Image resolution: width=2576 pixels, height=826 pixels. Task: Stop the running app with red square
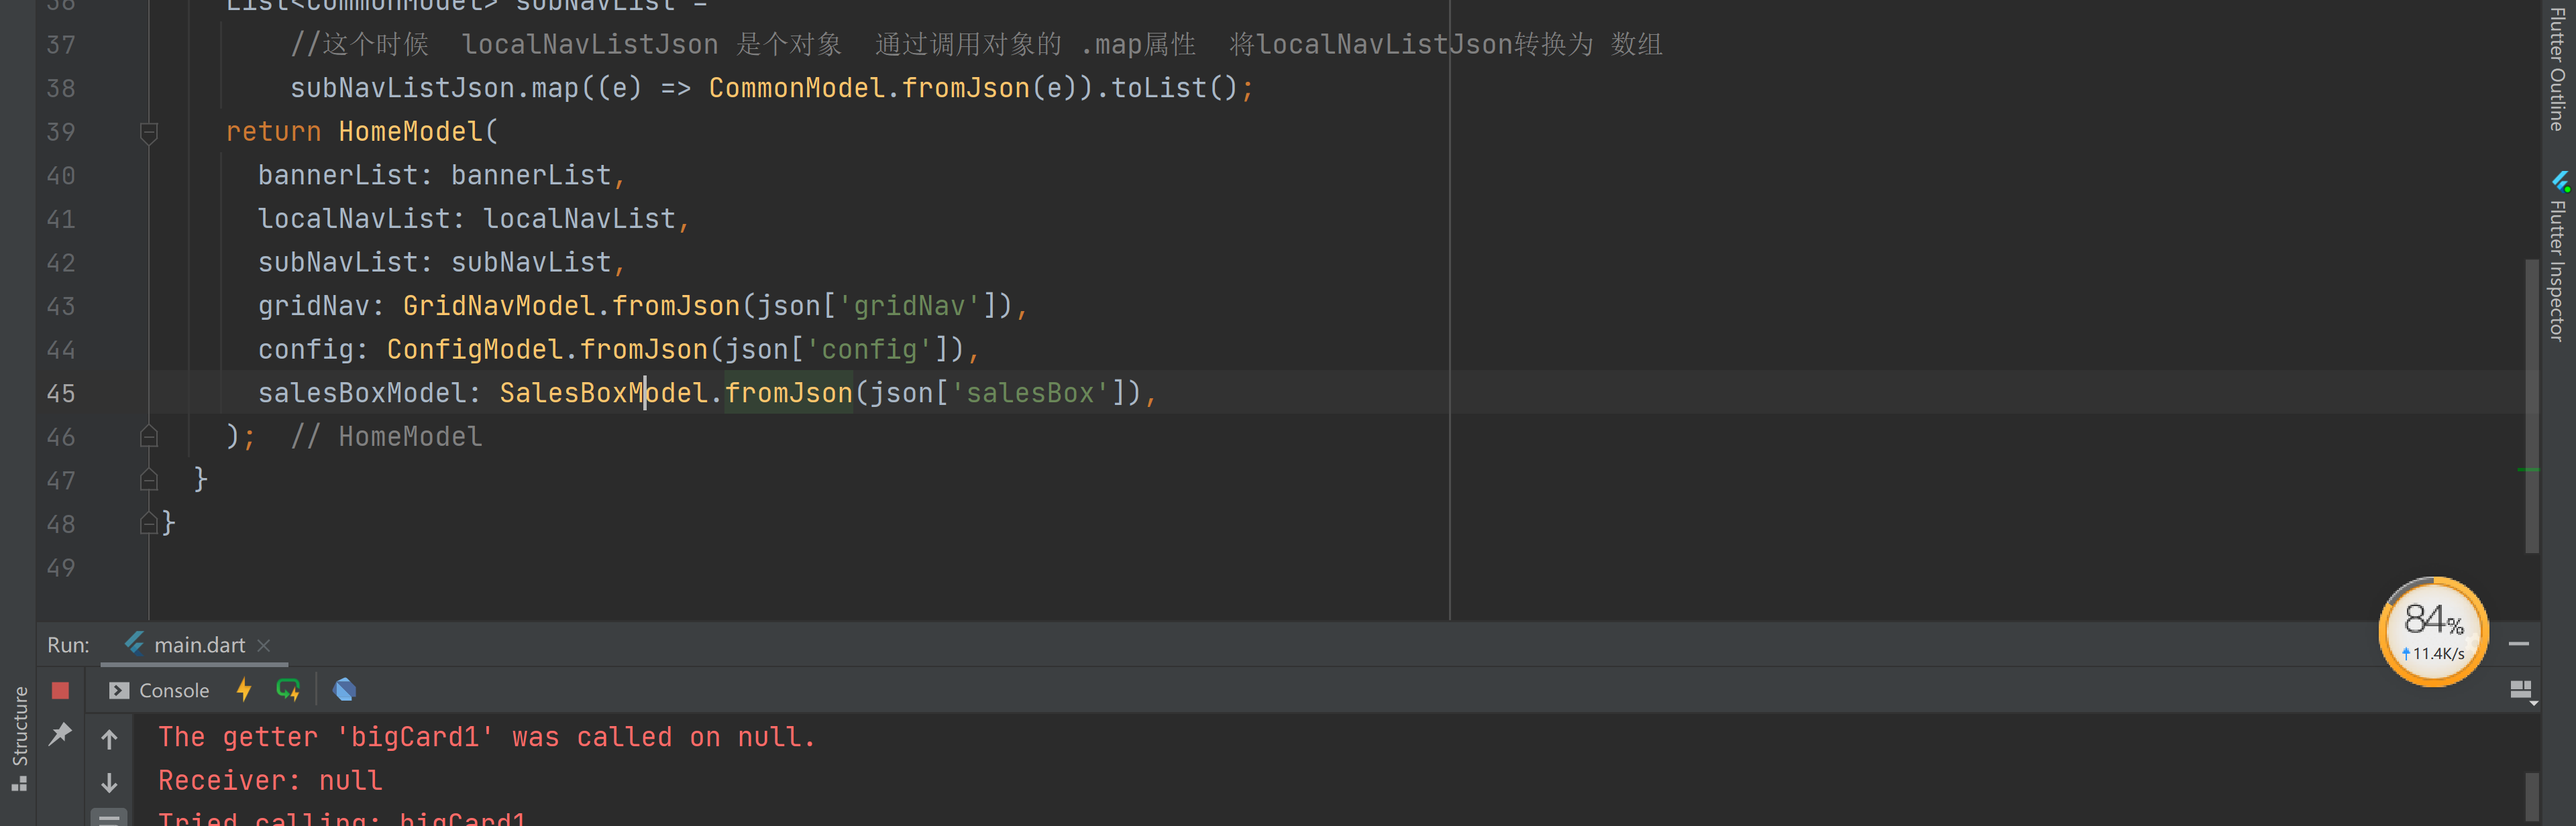(x=60, y=690)
